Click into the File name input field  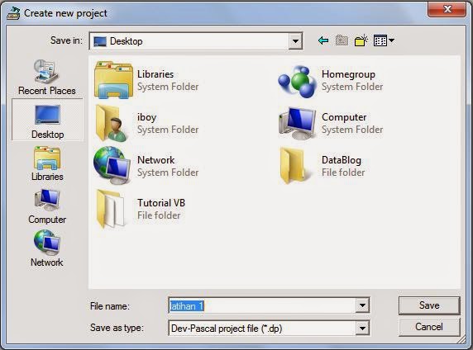tap(262, 305)
